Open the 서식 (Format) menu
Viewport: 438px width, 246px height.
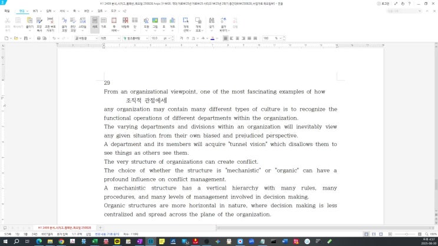pos(61,11)
